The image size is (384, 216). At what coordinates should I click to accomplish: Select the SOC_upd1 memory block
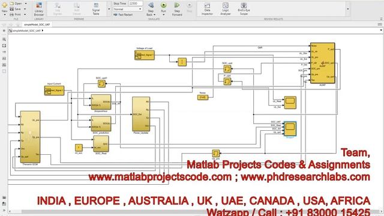point(101,84)
